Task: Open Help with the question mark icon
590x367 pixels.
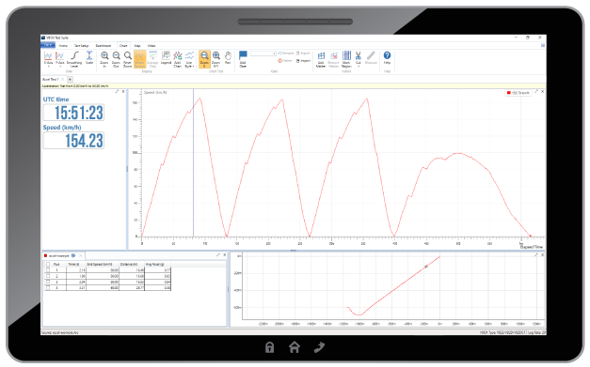Action: tap(387, 55)
